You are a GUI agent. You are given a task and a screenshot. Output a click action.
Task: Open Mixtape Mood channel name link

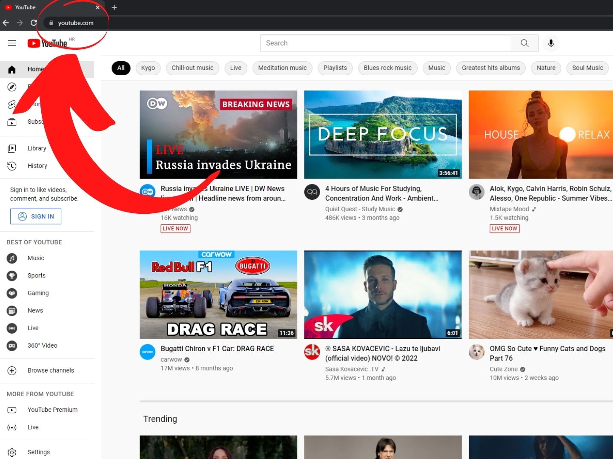pos(509,209)
